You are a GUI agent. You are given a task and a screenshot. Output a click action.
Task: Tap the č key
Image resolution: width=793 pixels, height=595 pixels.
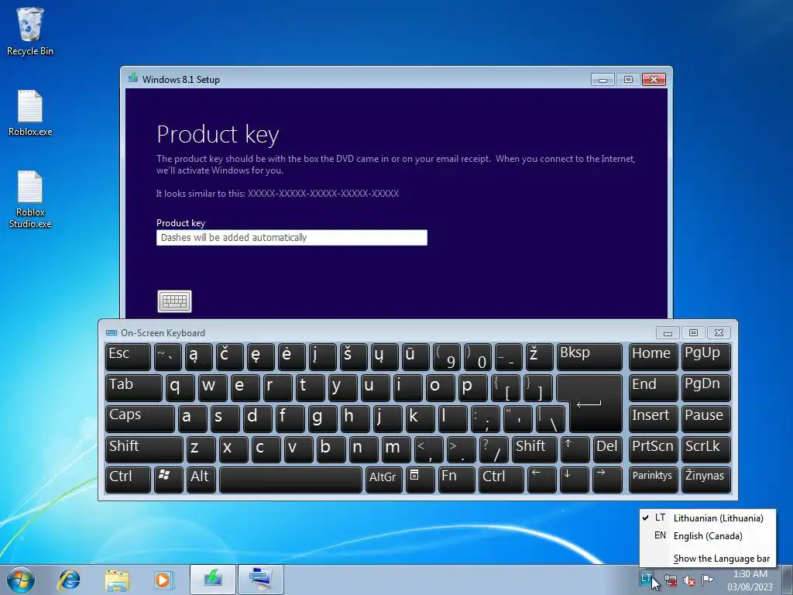229,356
